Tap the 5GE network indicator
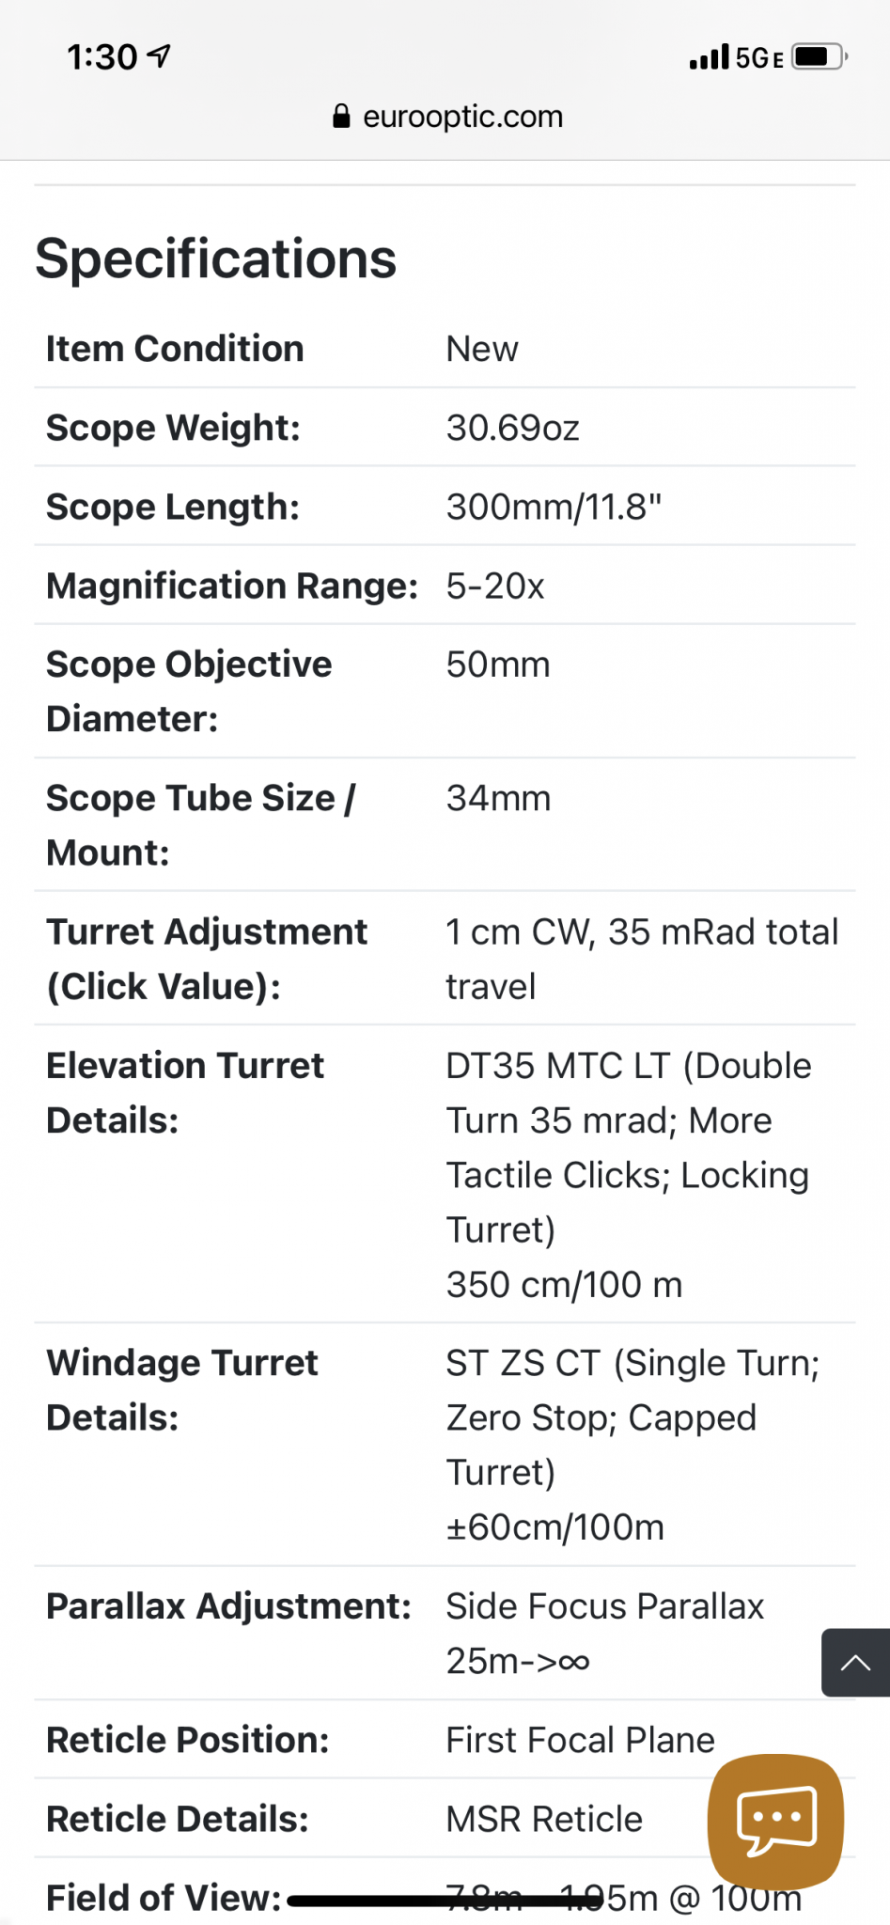This screenshot has height=1925, width=890. (759, 58)
